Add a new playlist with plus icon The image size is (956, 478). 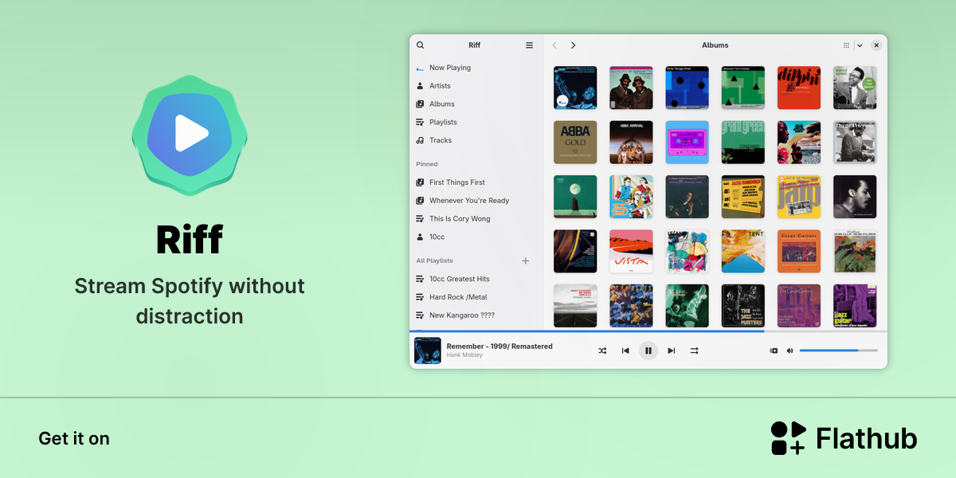pyautogui.click(x=525, y=261)
